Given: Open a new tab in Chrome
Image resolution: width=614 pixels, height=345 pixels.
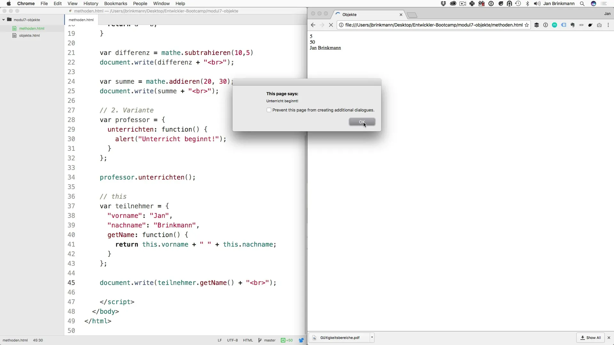Looking at the screenshot, I should click(x=412, y=15).
